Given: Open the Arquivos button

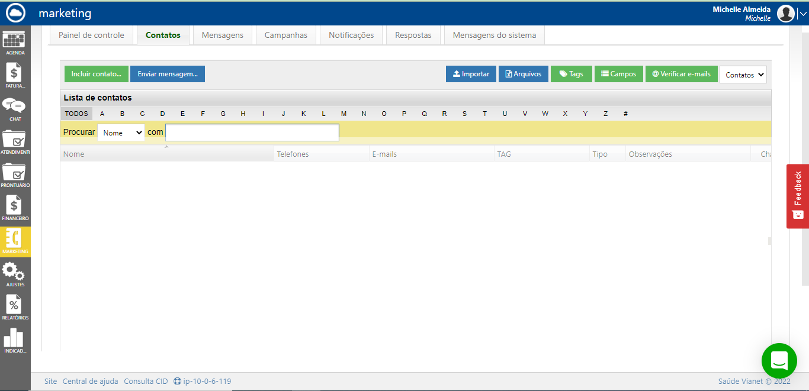Looking at the screenshot, I should click(524, 74).
